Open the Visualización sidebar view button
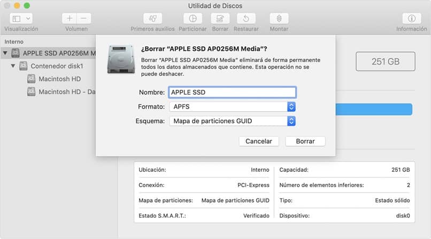This screenshot has height=239, width=431. pyautogui.click(x=17, y=19)
